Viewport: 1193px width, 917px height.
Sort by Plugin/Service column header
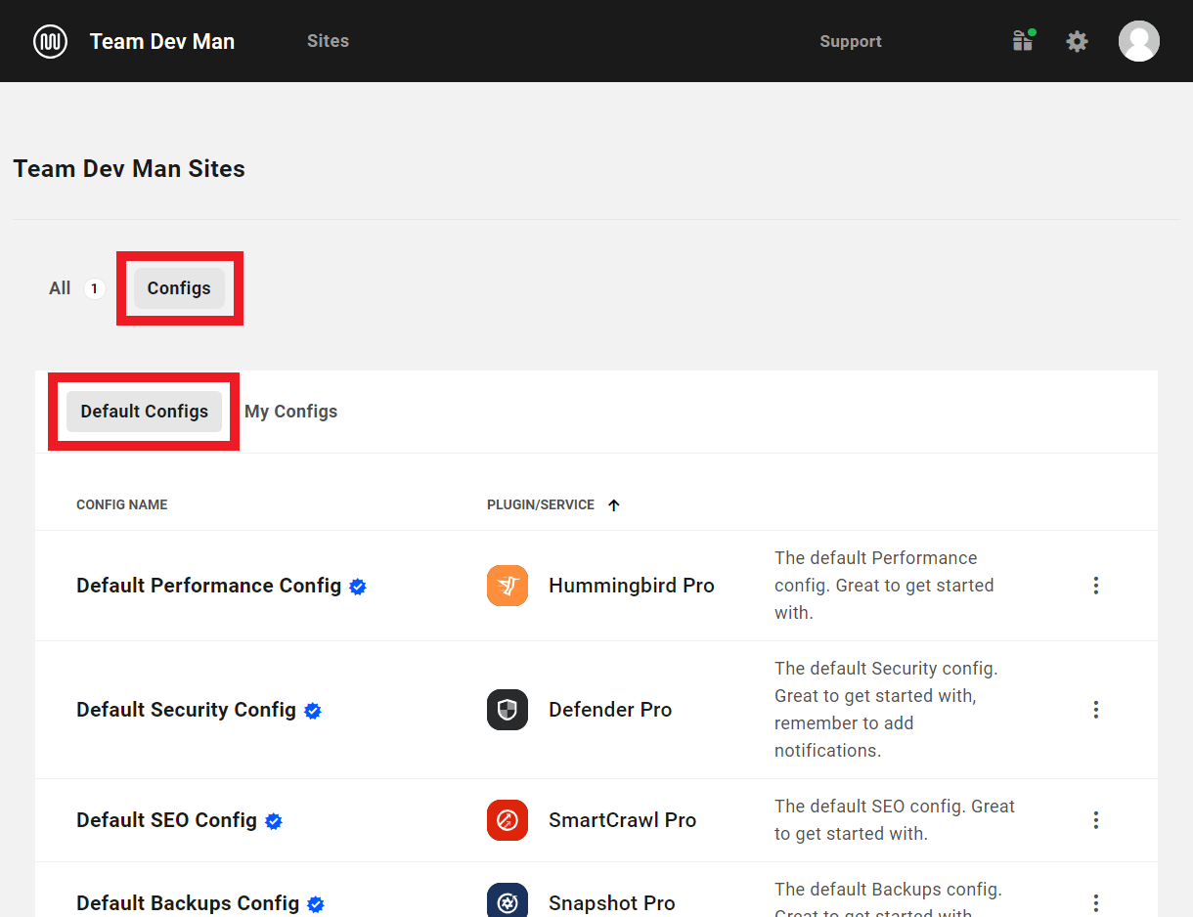541,505
